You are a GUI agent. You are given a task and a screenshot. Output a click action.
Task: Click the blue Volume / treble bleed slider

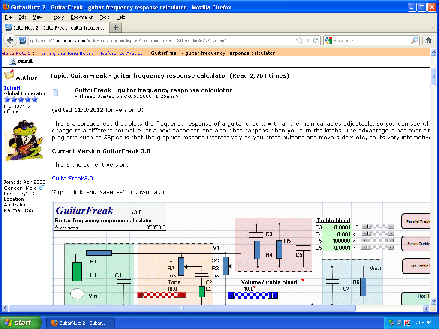(x=253, y=296)
